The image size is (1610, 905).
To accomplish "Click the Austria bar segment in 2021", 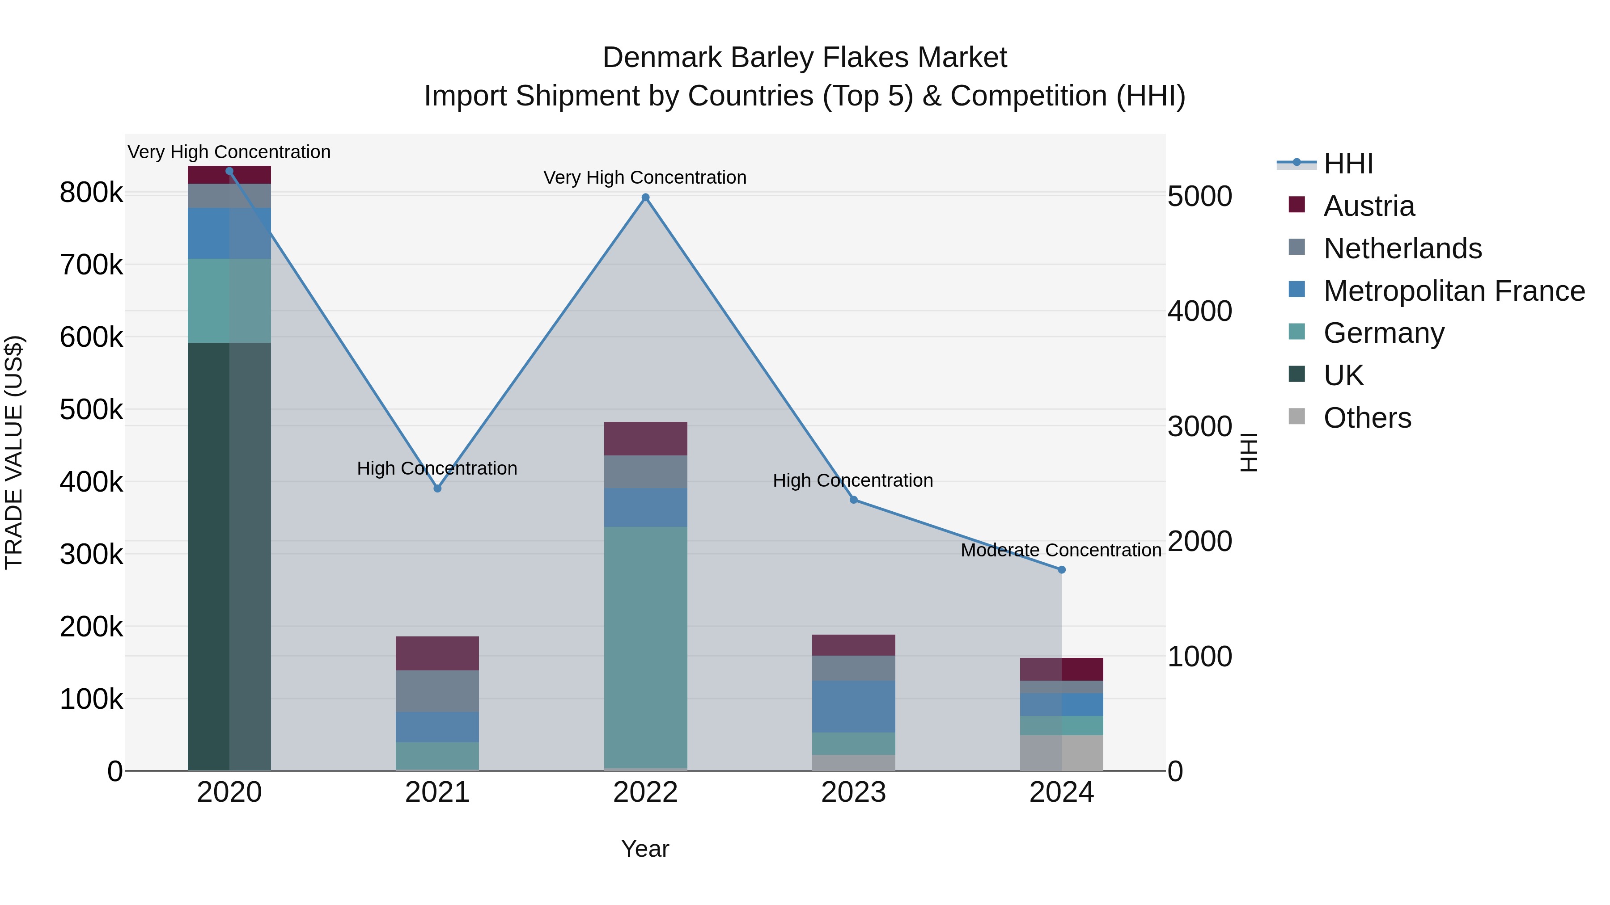I will point(437,653).
